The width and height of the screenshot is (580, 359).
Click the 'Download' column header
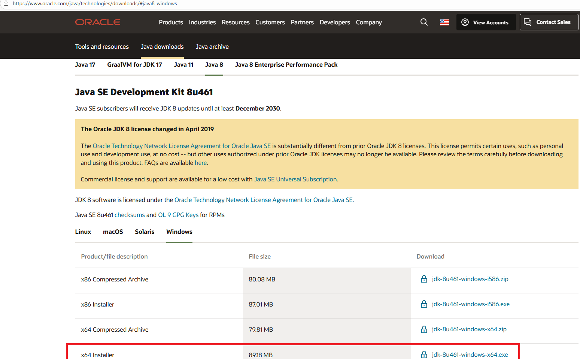pos(431,256)
